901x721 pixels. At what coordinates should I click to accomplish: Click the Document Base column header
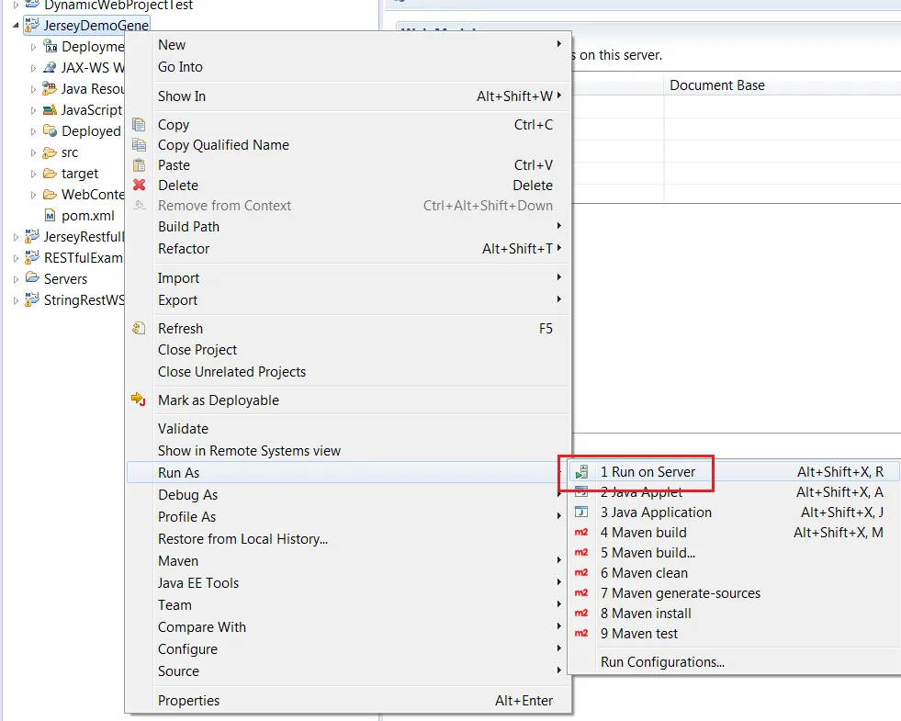[782, 85]
